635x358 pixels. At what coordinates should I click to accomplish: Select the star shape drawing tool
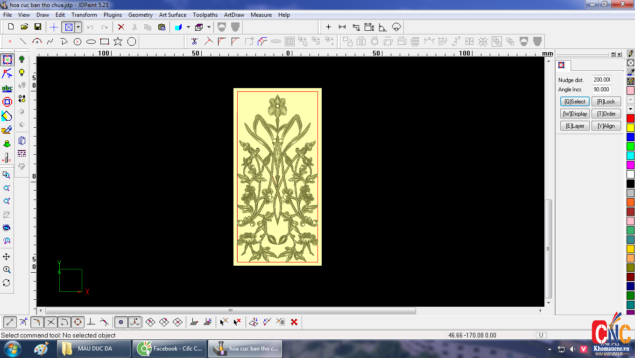pos(118,41)
